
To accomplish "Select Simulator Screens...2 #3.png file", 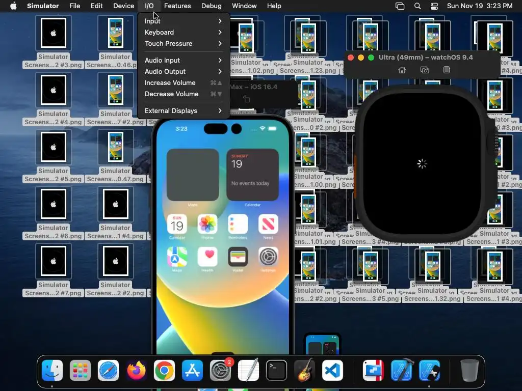I will pyautogui.click(x=53, y=43).
